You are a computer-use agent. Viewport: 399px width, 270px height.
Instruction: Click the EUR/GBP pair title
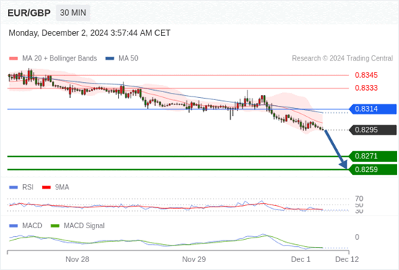[x=29, y=13]
